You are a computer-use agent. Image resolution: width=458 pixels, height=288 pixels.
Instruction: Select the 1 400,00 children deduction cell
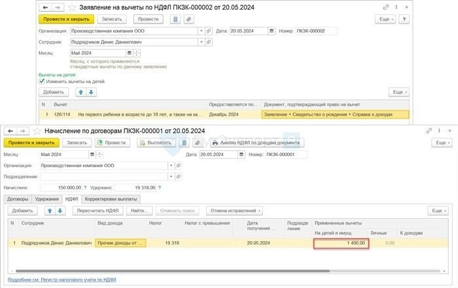point(340,243)
